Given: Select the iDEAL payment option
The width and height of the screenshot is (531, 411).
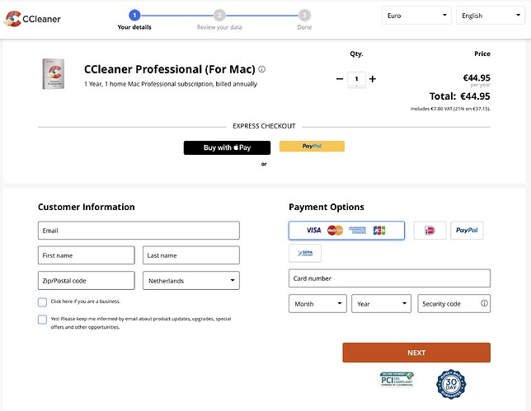Looking at the screenshot, I should (x=430, y=231).
